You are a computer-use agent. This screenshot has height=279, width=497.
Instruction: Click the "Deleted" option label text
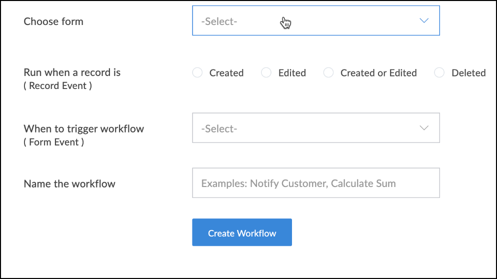(468, 73)
